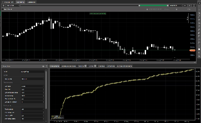Open the Lot mode dropdown

[x=32, y=86]
